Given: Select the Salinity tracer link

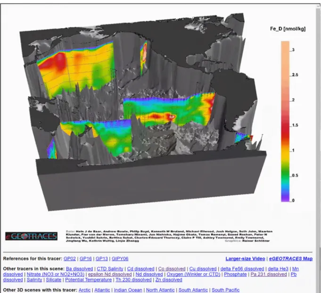Looking at the screenshot, I should (34, 280).
